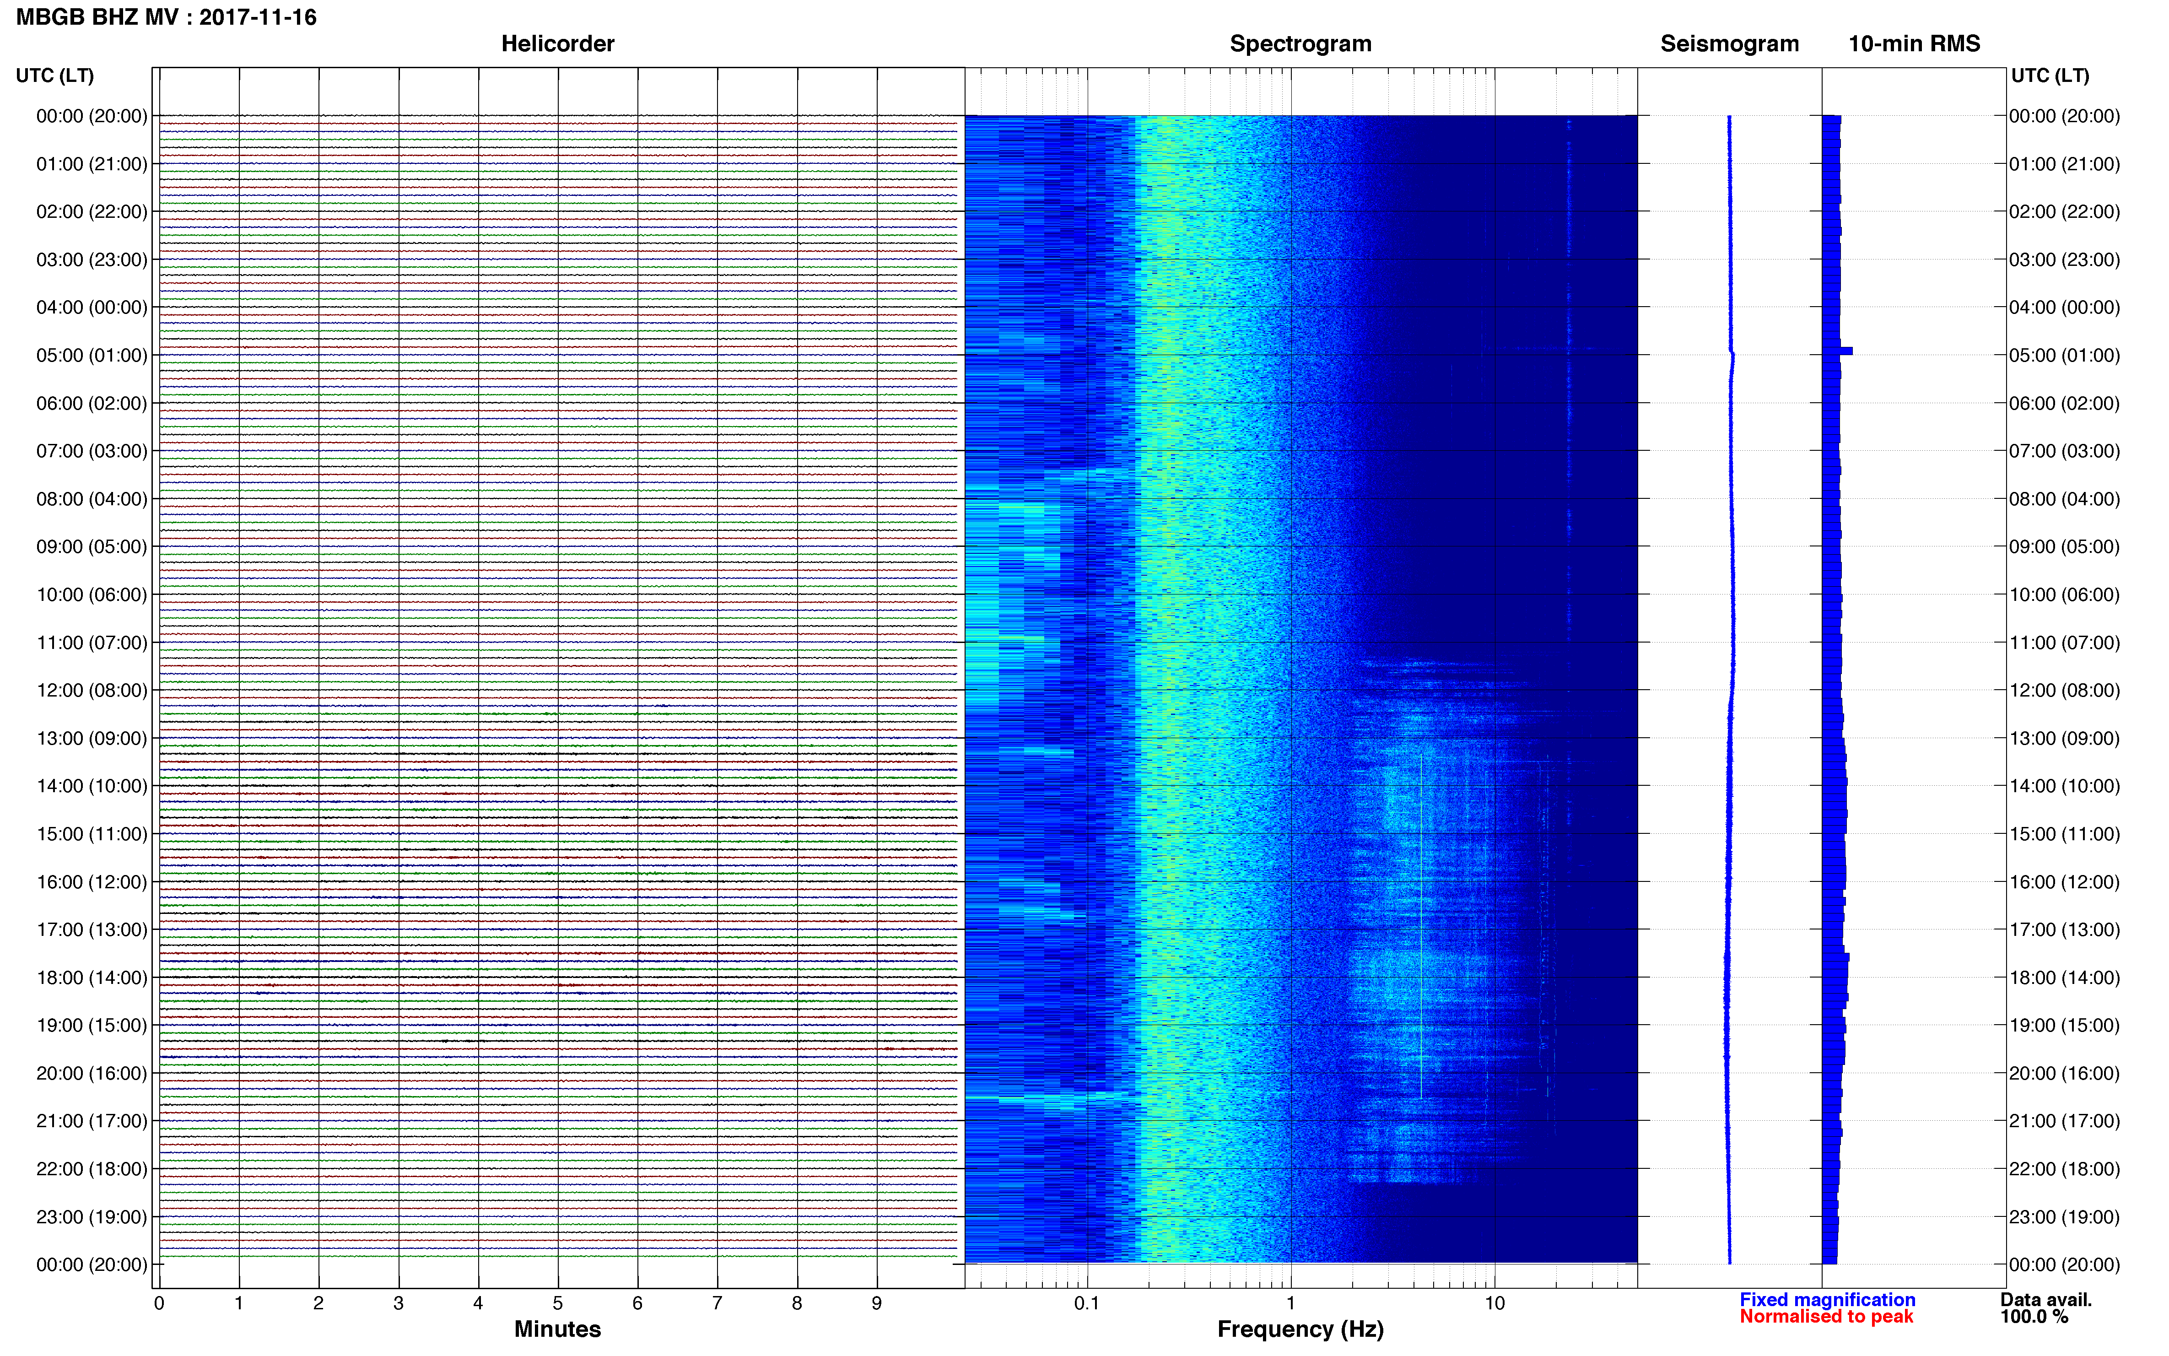Click UTC (LT) label beside the RMS panel
The image size is (2169, 1356).
(x=2050, y=76)
